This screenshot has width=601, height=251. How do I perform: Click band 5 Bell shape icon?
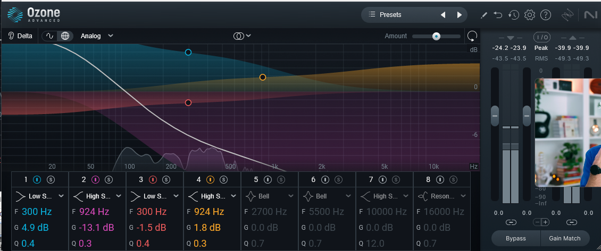(x=251, y=196)
